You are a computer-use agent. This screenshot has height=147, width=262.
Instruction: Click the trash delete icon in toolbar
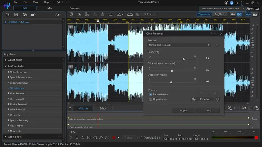(103, 14)
